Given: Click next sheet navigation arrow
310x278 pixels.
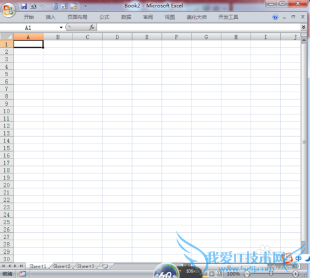Looking at the screenshot, I should tap(15, 266).
